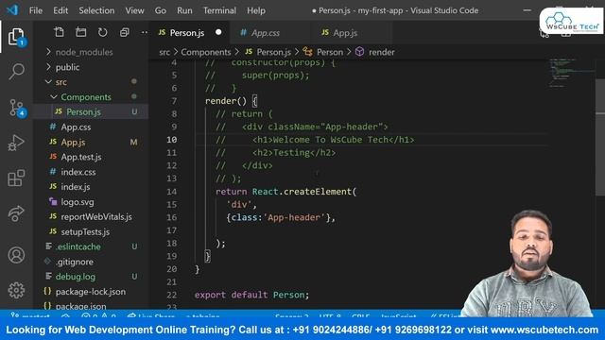Image resolution: width=605 pixels, height=340 pixels.
Task: Click the VS Code logo icon
Action: (x=12, y=10)
